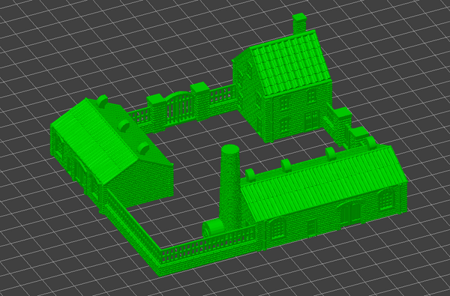450x296 pixels.
Task: Click the square chimney atop the two-story house
Action: [299, 23]
